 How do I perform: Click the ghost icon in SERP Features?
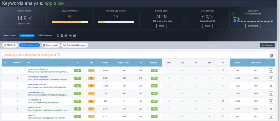[58, 35]
